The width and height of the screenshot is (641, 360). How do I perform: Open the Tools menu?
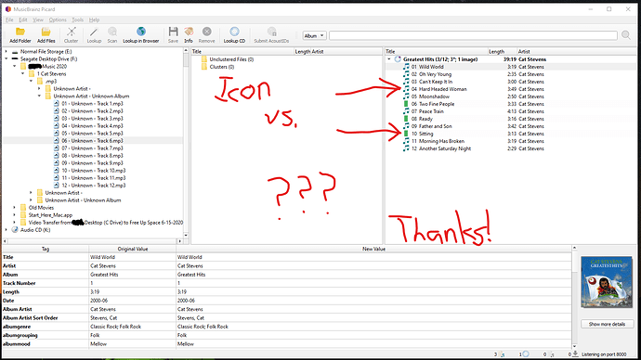[x=77, y=19]
